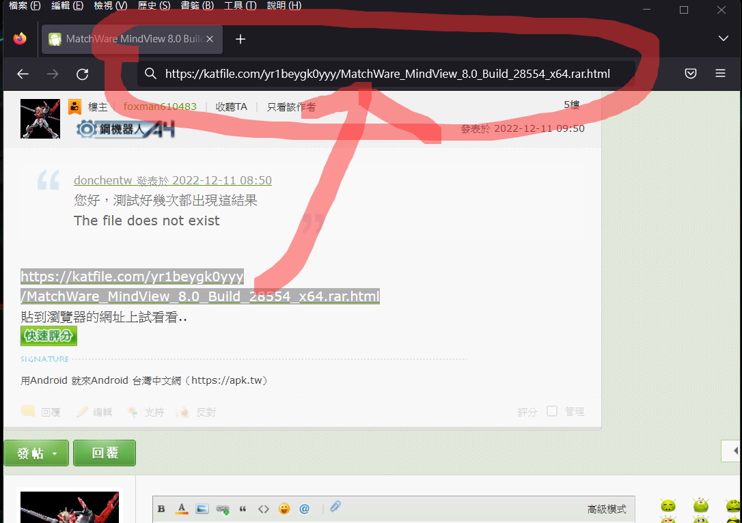Switch to 高級模式 advanced editor
The image size is (742, 523).
(x=607, y=509)
